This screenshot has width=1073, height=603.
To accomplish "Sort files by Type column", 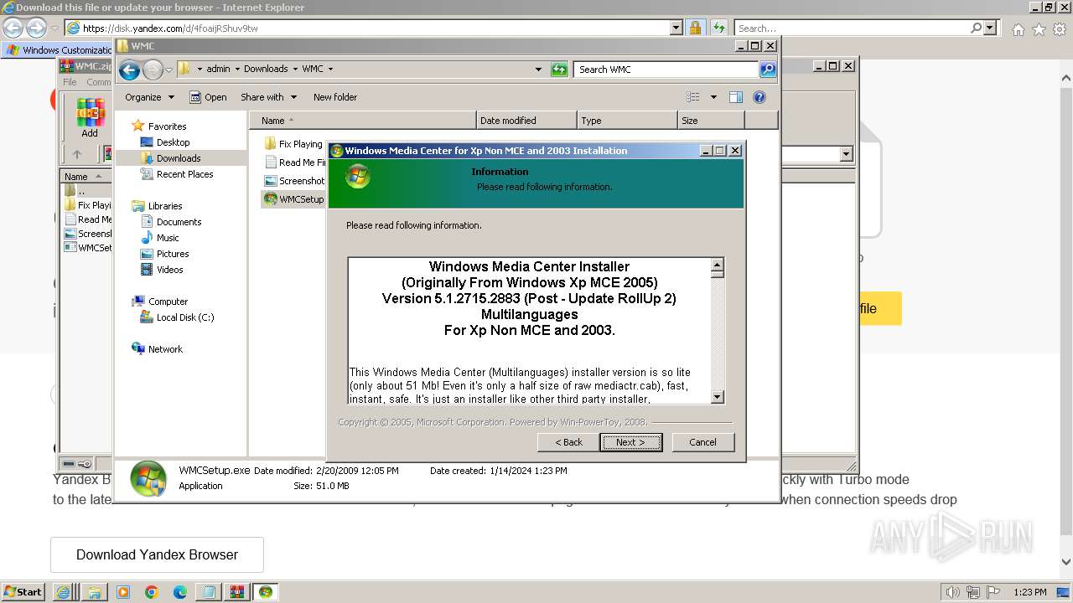I will click(x=627, y=121).
